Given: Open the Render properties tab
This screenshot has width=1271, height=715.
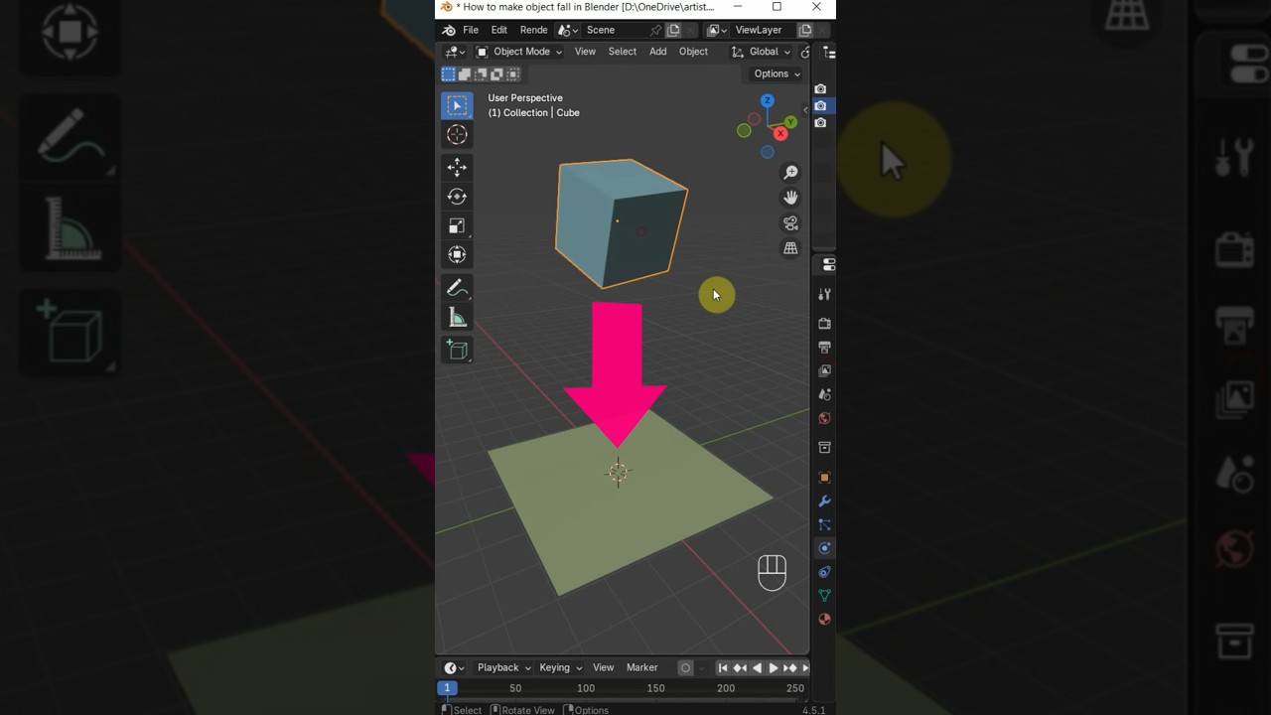Looking at the screenshot, I should pos(824,324).
